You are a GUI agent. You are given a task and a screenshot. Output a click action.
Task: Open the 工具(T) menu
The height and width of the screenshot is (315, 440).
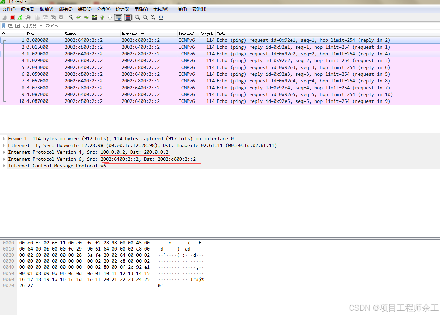pyautogui.click(x=180, y=9)
